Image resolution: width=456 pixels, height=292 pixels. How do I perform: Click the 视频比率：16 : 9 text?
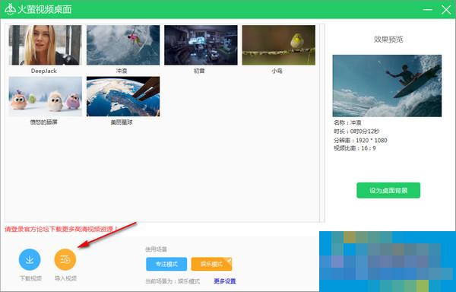[x=355, y=148]
